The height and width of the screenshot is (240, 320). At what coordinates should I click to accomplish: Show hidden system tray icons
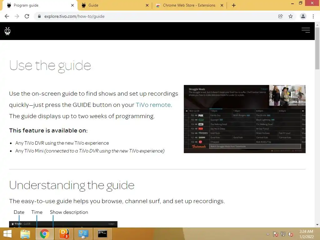[268, 234]
